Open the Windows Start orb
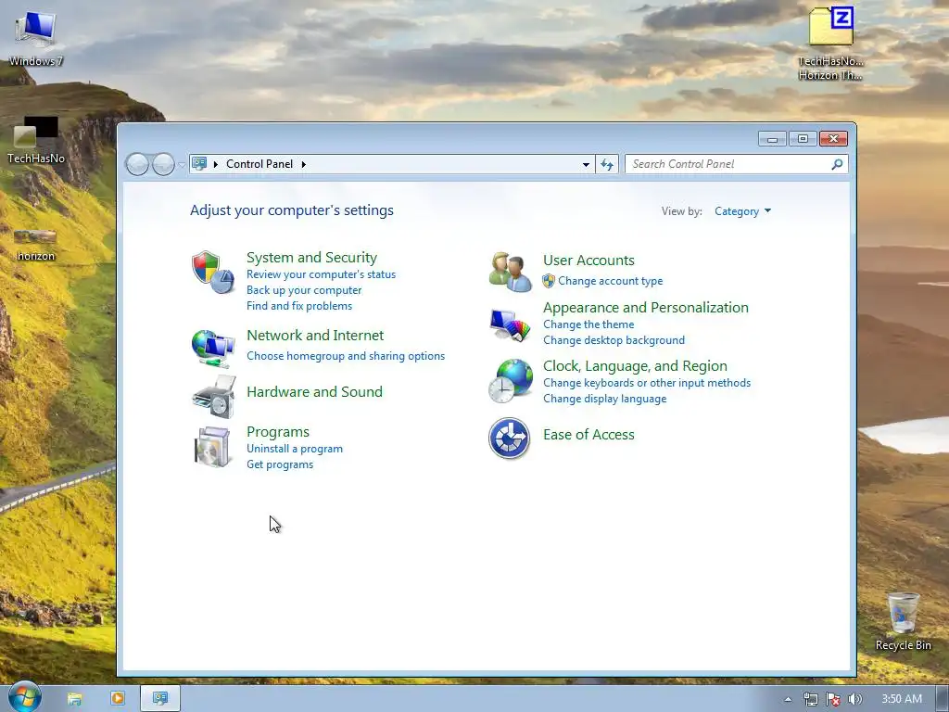 [x=25, y=696]
